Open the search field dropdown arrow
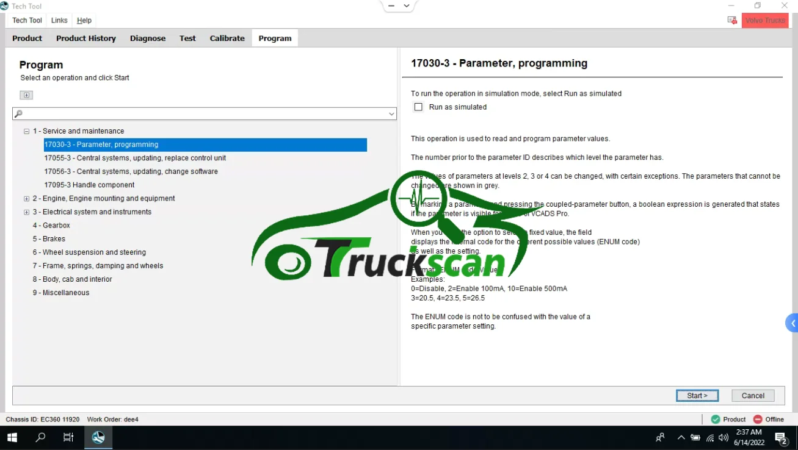The image size is (798, 450). pos(391,114)
